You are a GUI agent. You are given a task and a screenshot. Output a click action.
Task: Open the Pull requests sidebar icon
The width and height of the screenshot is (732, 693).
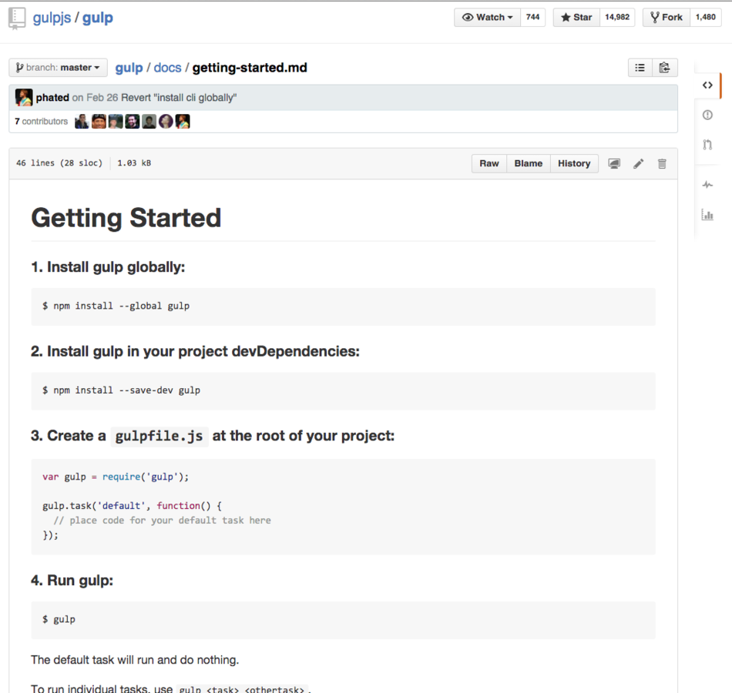(x=707, y=145)
